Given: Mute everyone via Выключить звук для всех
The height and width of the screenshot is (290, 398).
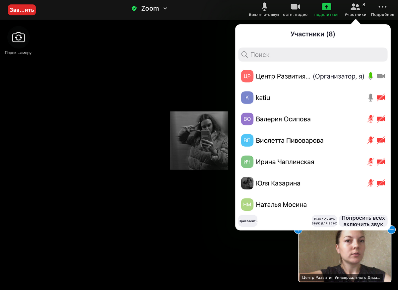Looking at the screenshot, I should pyautogui.click(x=324, y=221).
